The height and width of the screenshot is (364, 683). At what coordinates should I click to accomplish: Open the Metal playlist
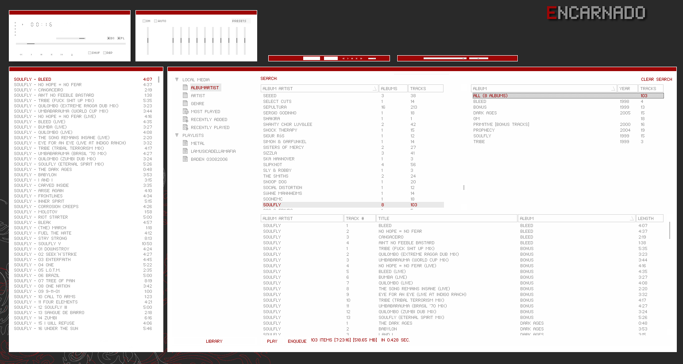click(x=197, y=143)
